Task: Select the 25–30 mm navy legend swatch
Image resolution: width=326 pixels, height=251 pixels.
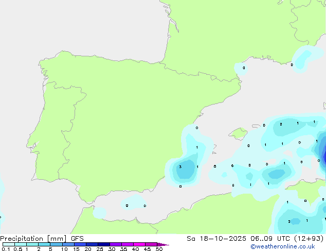Action: click(x=104, y=244)
